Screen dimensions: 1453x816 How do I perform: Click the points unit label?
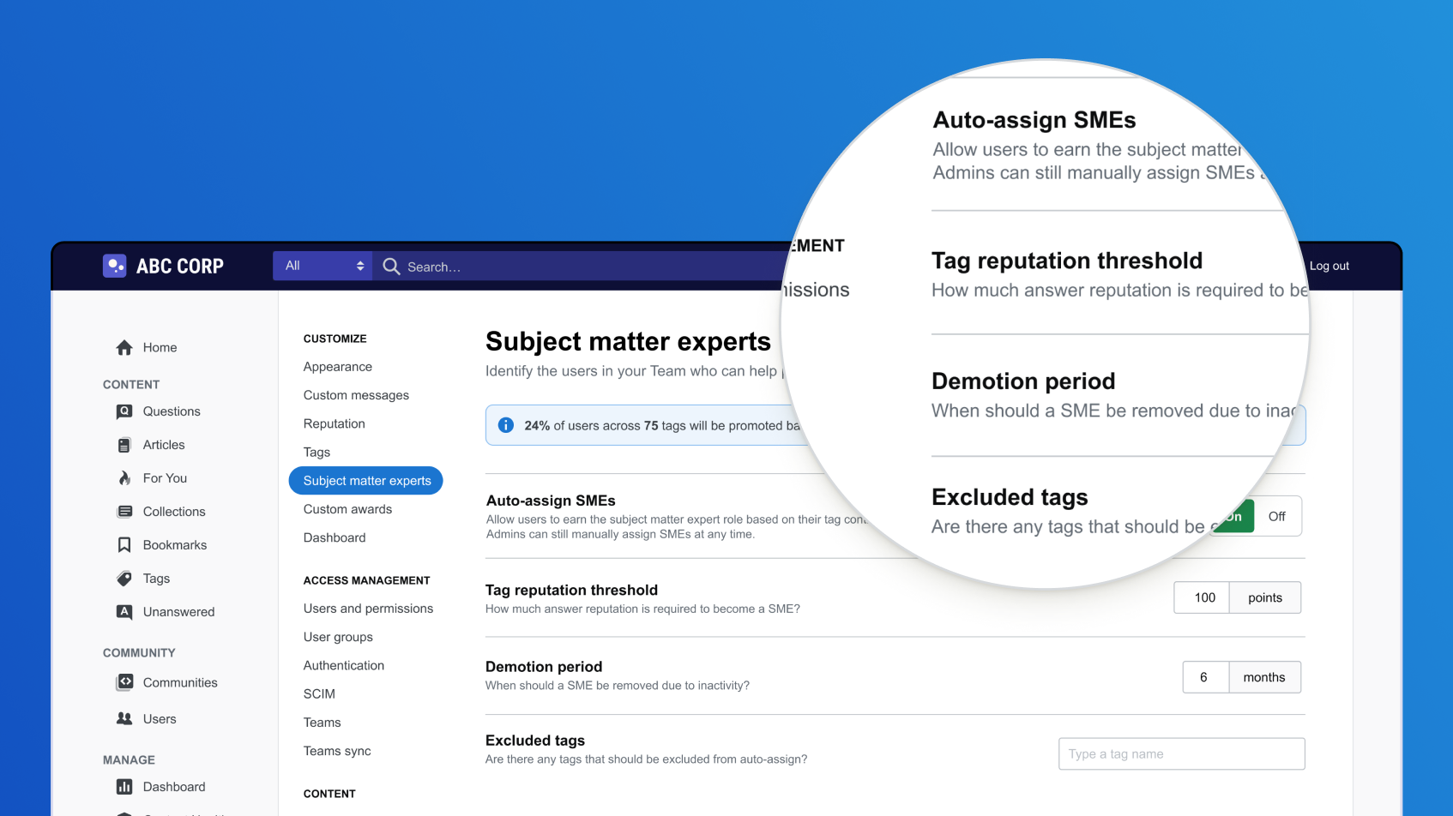pos(1265,597)
